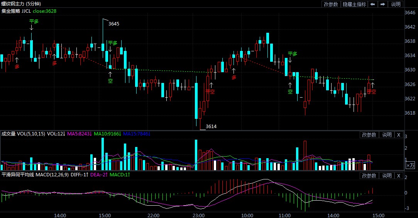418x218 pixels.
Task: Click the DIFF:-1 value label
Action: (80, 175)
